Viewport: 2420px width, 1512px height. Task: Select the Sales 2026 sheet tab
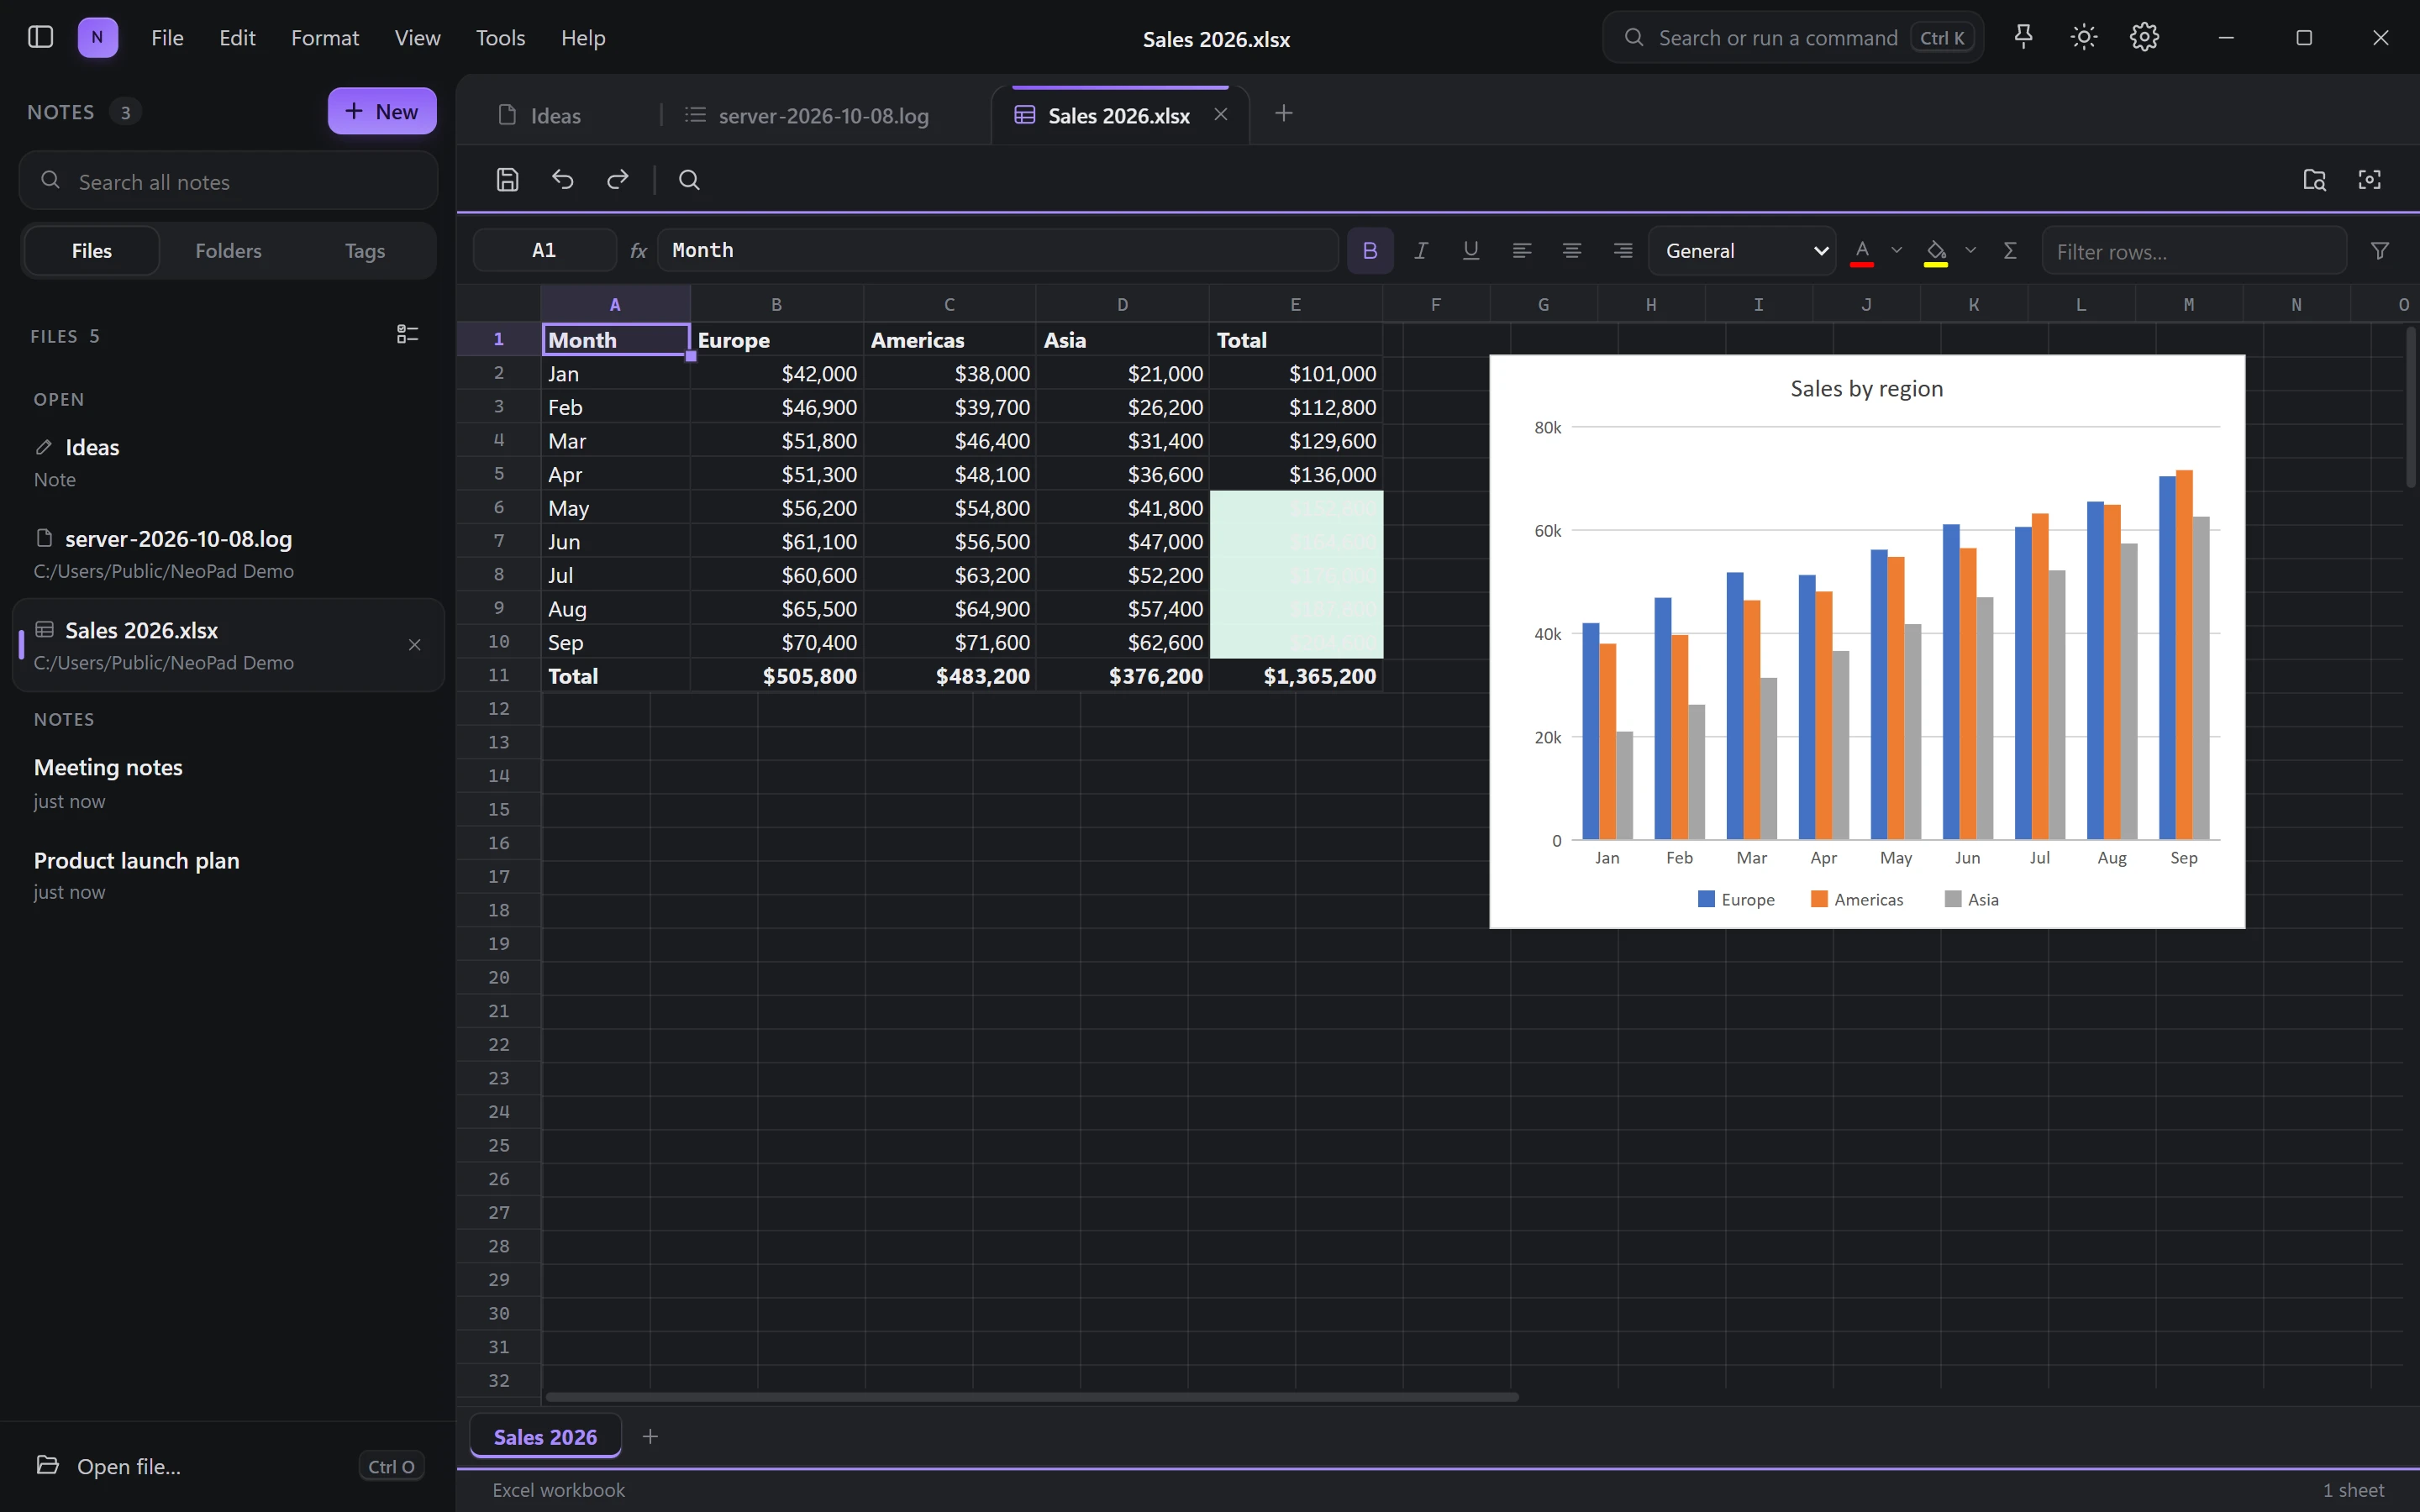545,1436
